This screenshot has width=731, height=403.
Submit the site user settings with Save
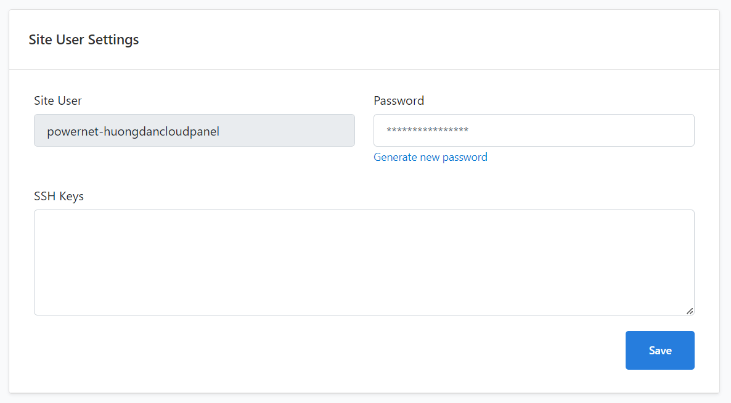pos(660,351)
